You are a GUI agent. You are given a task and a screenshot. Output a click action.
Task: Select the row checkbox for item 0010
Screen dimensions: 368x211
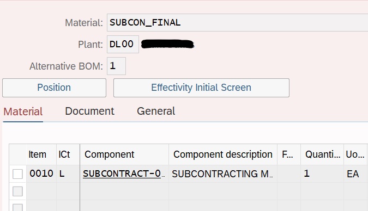coord(17,174)
